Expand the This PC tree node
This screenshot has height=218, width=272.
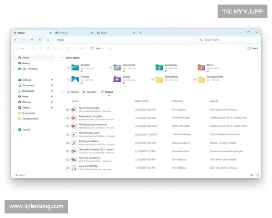click(x=15, y=129)
